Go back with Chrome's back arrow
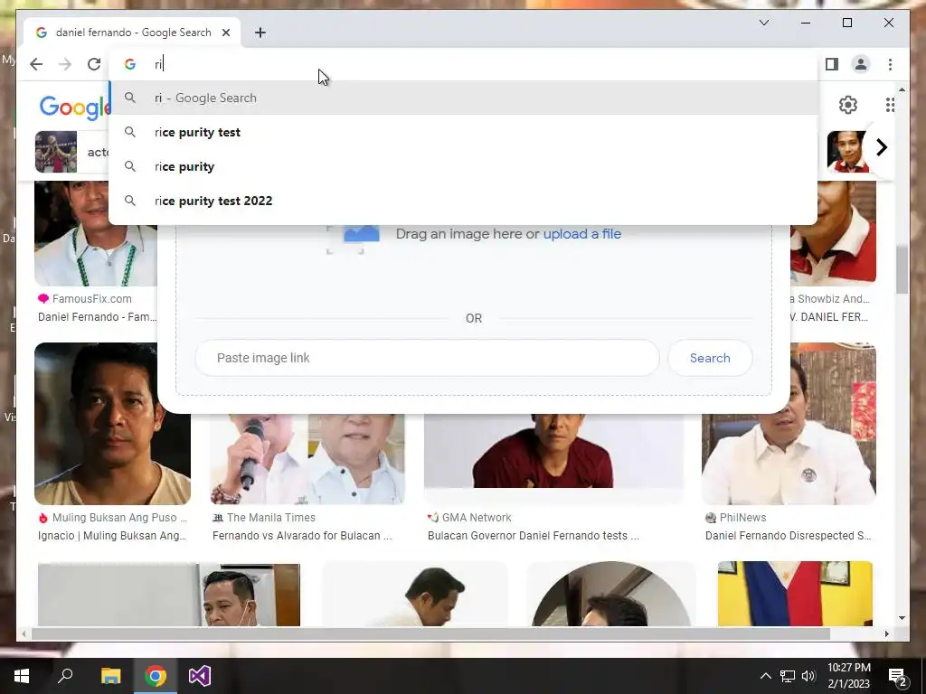Screen dimensions: 926x694 [36, 64]
